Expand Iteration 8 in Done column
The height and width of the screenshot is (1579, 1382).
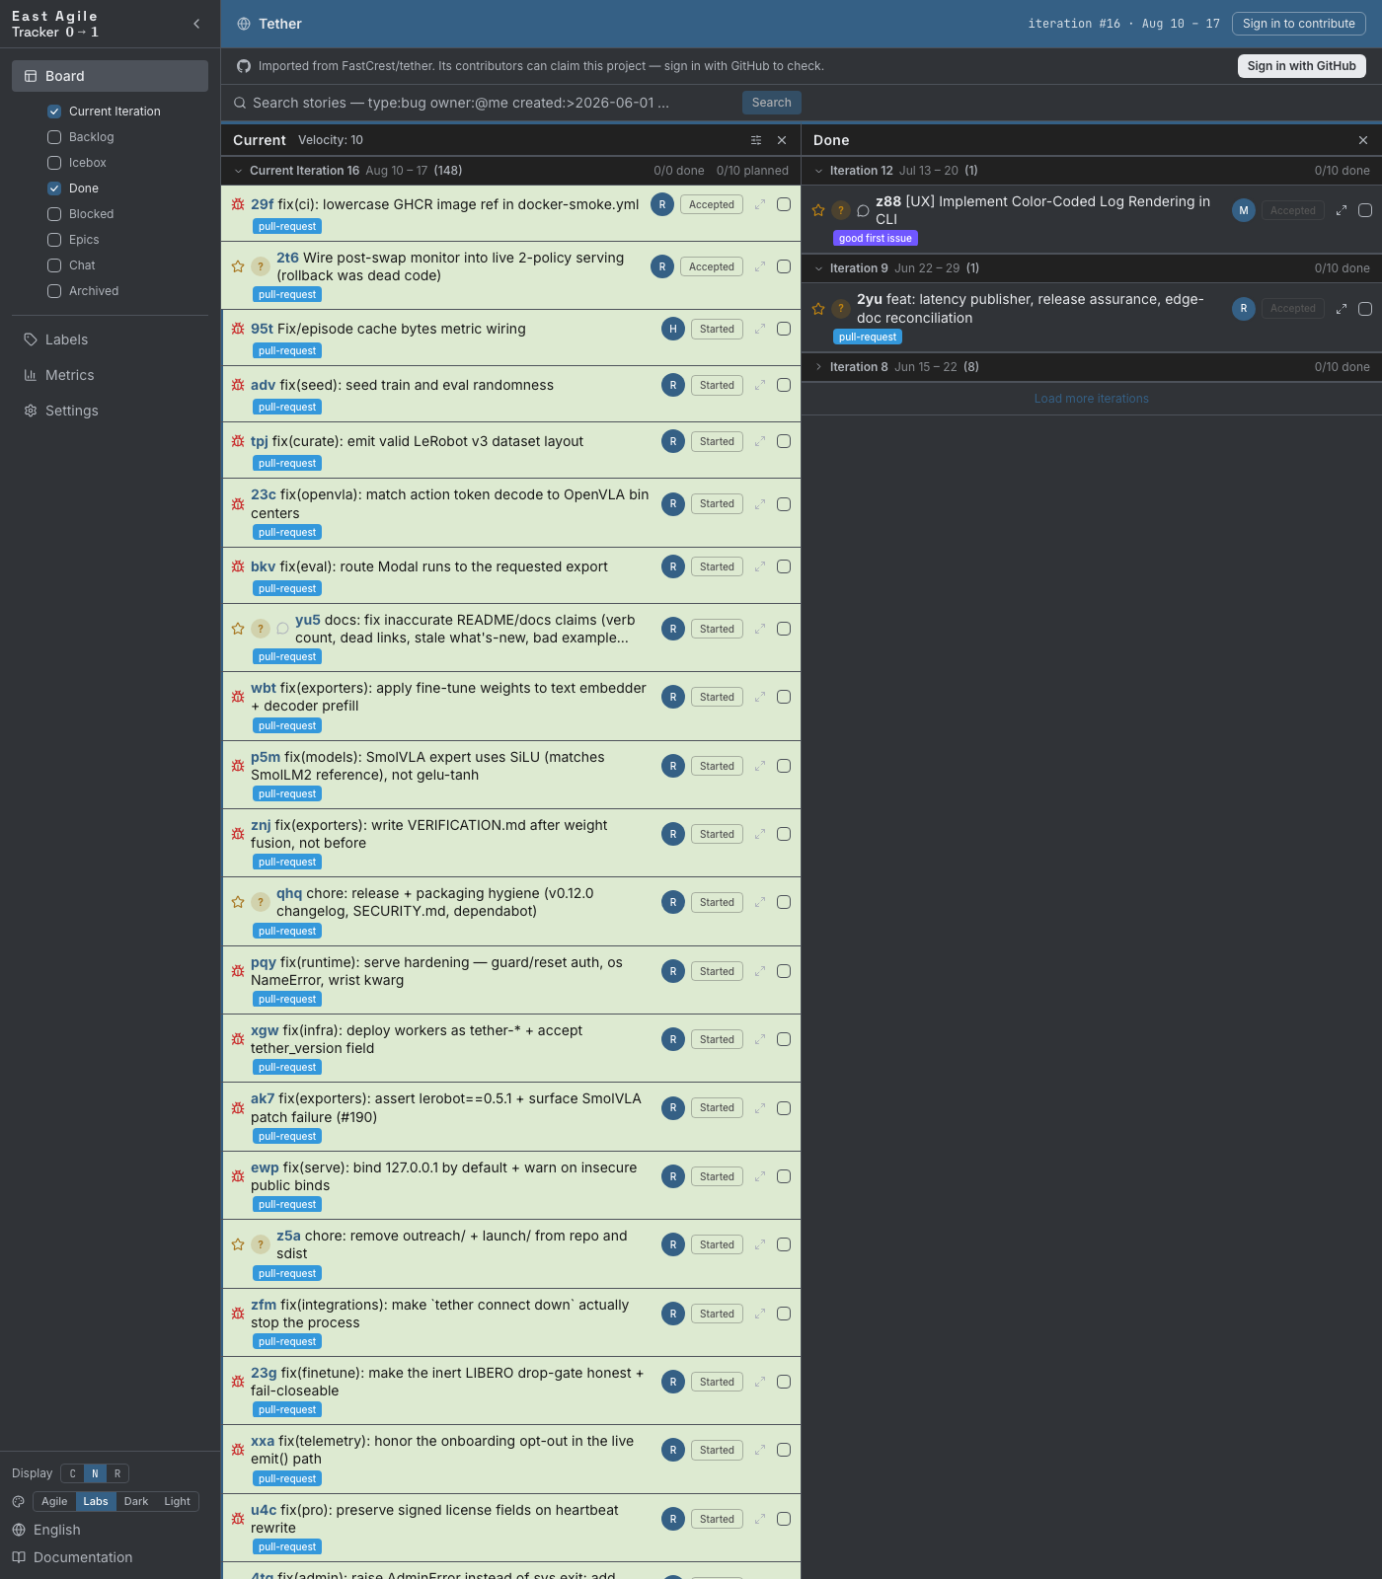click(x=818, y=367)
